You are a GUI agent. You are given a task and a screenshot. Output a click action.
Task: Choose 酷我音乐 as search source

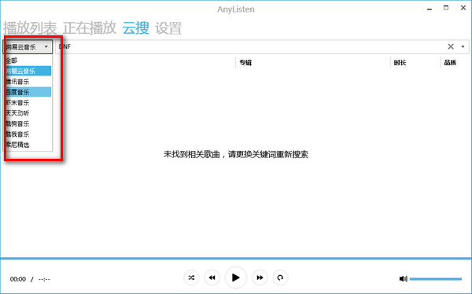point(28,134)
